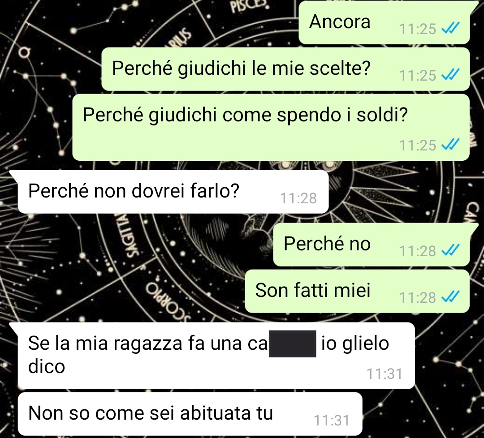Select the 'Perché no' sent message
The width and height of the screenshot is (484, 438).
pos(372,245)
